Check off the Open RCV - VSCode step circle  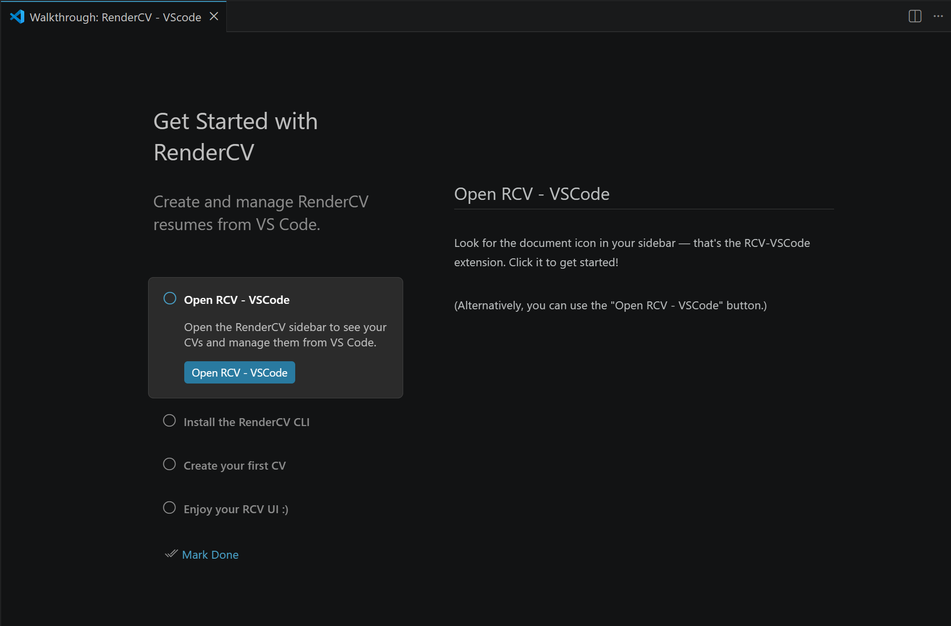[170, 298]
